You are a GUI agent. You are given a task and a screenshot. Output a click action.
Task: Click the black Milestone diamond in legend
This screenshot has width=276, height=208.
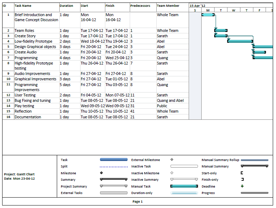(x=101, y=173)
